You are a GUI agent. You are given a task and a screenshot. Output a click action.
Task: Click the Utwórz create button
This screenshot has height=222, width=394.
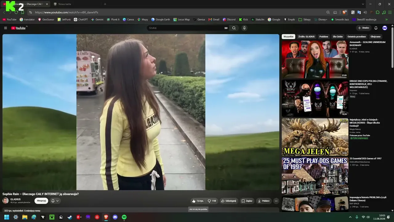pyautogui.click(x=364, y=28)
